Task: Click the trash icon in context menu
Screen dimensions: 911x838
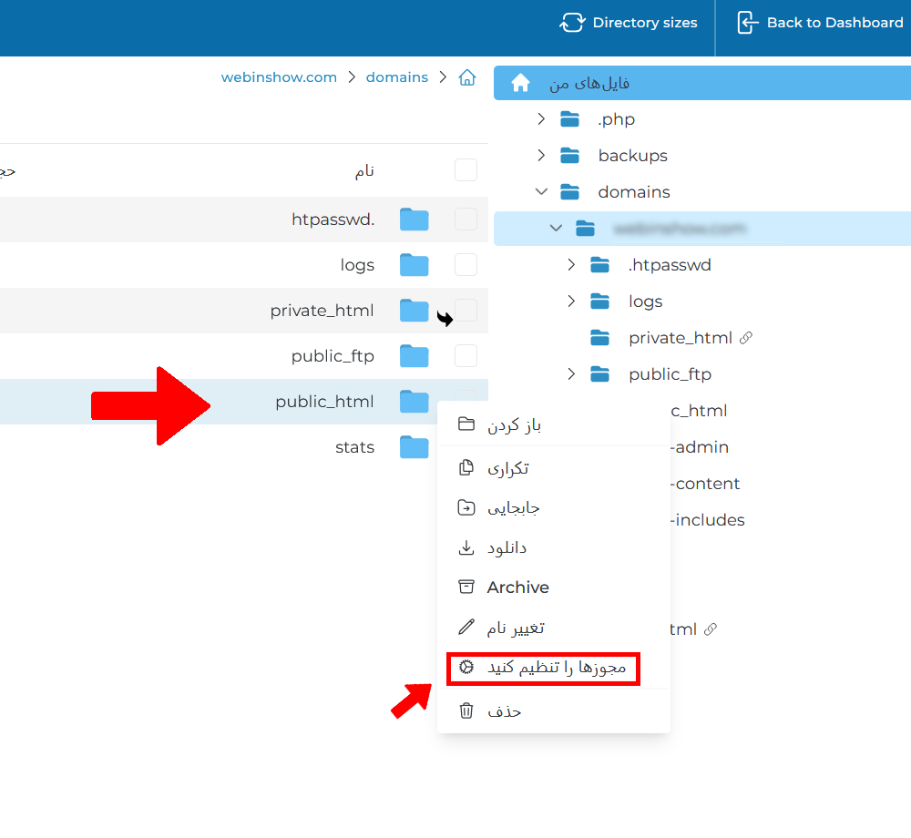Action: pyautogui.click(x=466, y=710)
